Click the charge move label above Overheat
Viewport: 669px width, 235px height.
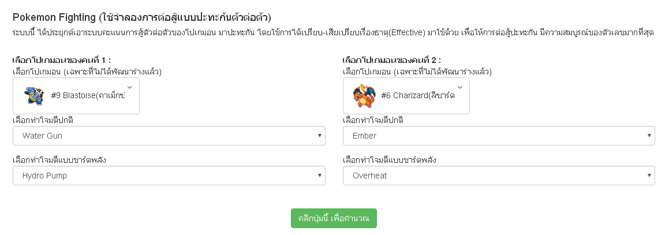pyautogui.click(x=389, y=160)
